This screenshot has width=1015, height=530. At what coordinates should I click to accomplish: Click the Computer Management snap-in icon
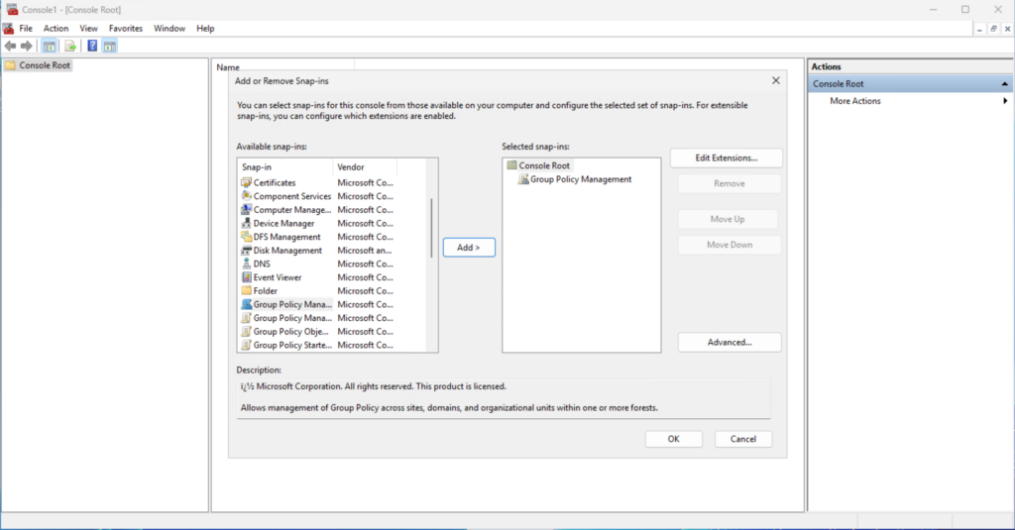tap(246, 210)
